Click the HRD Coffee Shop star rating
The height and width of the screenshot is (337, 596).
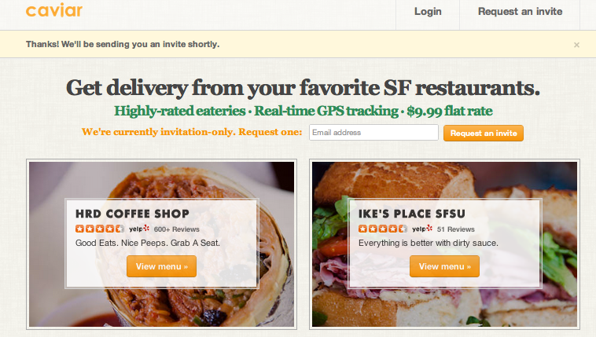click(x=99, y=229)
